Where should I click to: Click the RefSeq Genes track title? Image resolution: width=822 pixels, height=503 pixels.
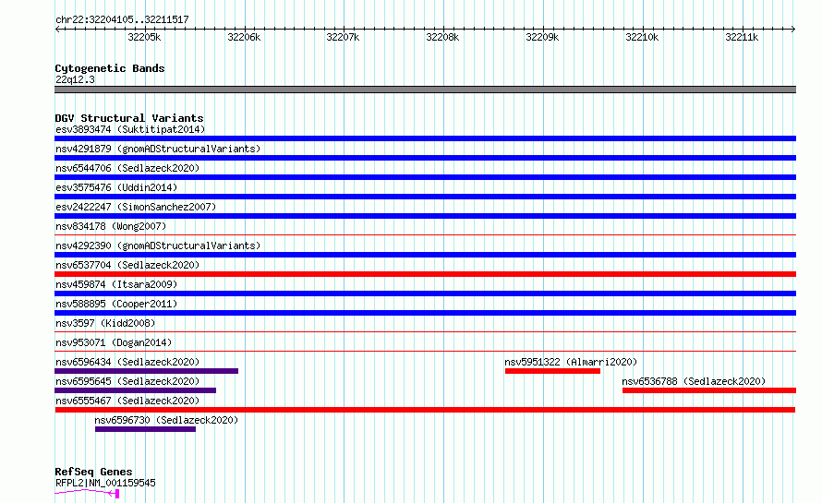pos(93,473)
